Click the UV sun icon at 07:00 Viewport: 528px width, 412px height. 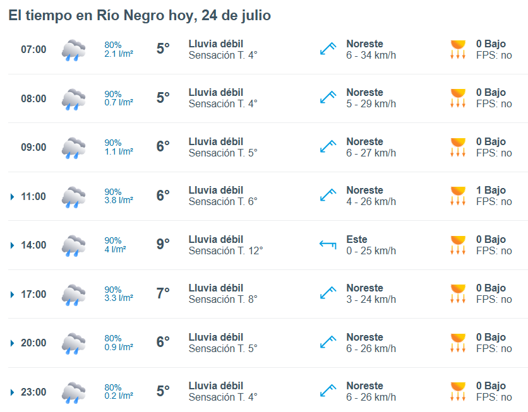[x=458, y=49]
